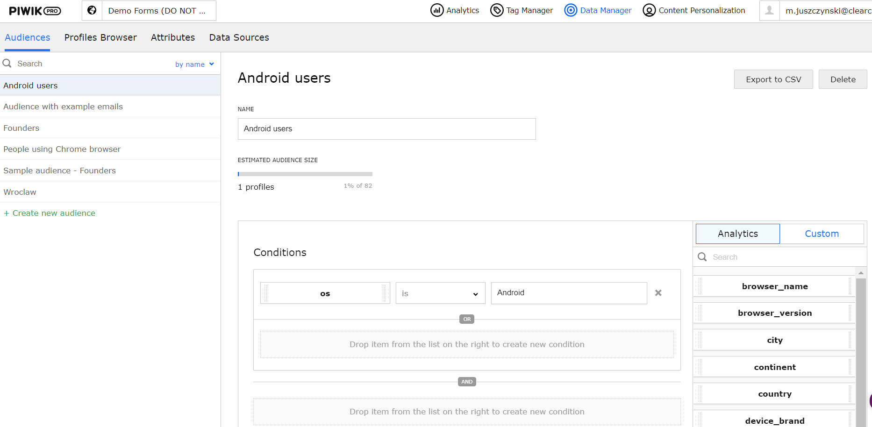Screen dimensions: 872x427
Task: Click the PIWIK PRO logo
Action: [x=35, y=11]
